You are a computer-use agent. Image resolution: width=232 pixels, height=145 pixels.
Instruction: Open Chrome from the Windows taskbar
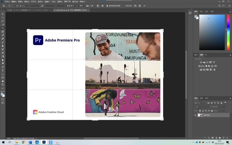click(24, 142)
